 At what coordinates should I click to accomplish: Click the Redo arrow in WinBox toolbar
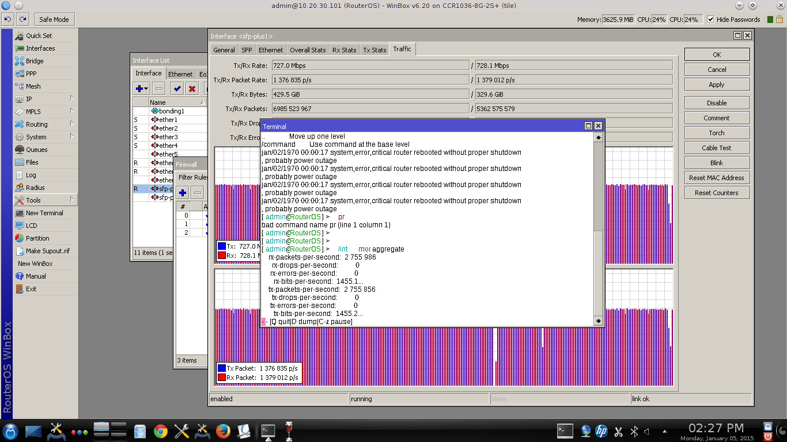tap(22, 19)
